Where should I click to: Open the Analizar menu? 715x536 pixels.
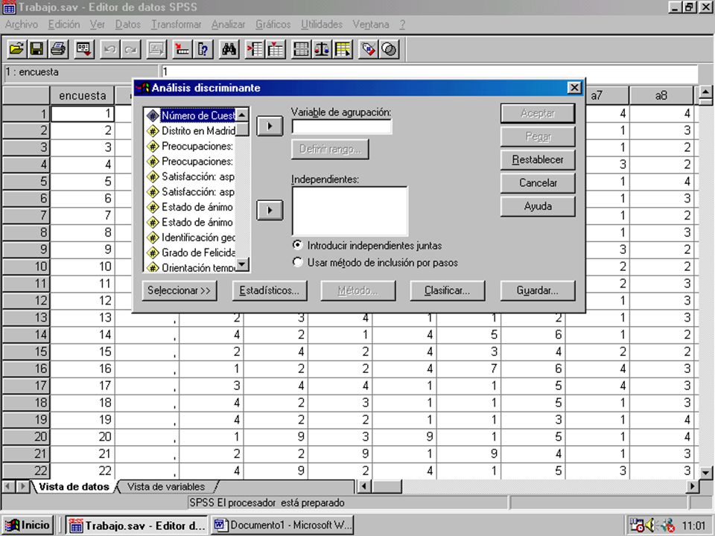click(x=228, y=24)
